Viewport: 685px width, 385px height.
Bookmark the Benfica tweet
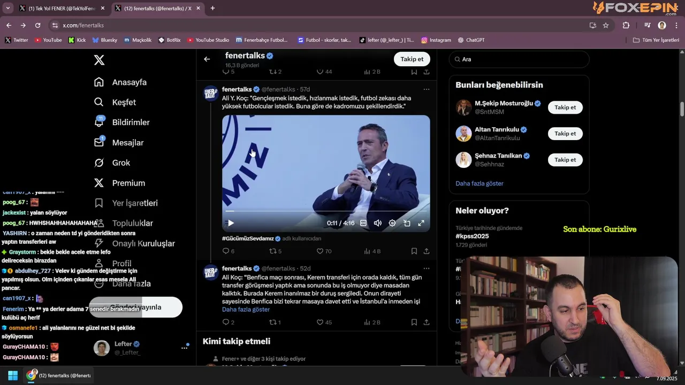414,322
